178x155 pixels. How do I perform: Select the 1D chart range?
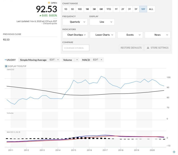click(x=66, y=9)
